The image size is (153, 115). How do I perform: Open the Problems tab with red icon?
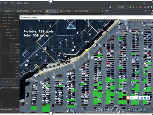click(17, 109)
